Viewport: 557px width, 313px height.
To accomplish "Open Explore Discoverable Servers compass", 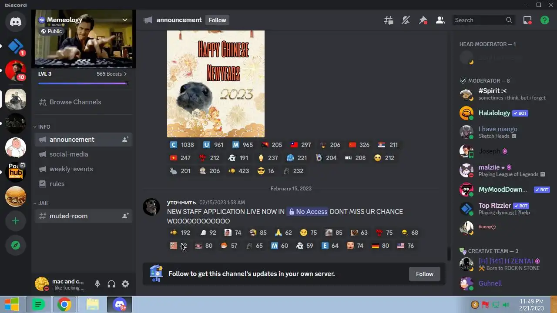I will (x=16, y=245).
